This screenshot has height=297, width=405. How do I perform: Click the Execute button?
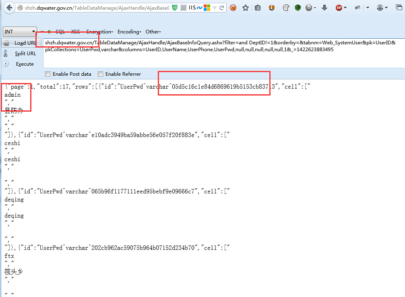pos(25,64)
